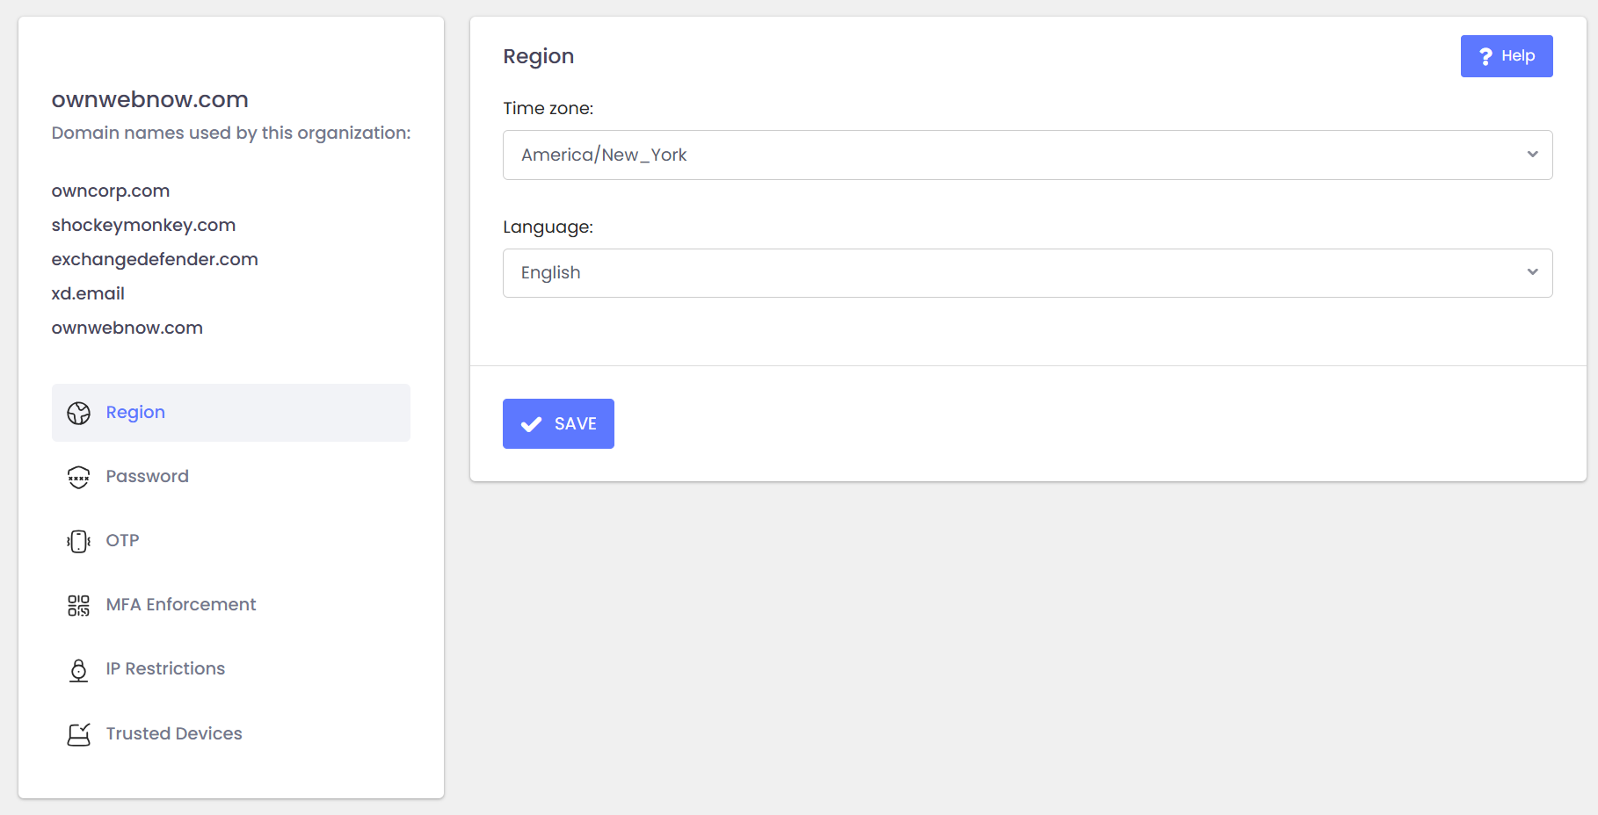Viewport: 1598px width, 815px height.
Task: Click the IP Restrictions webcam icon
Action: pos(79,670)
